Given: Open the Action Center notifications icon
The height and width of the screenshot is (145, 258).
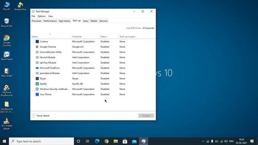Looking at the screenshot, I should 252,141.
